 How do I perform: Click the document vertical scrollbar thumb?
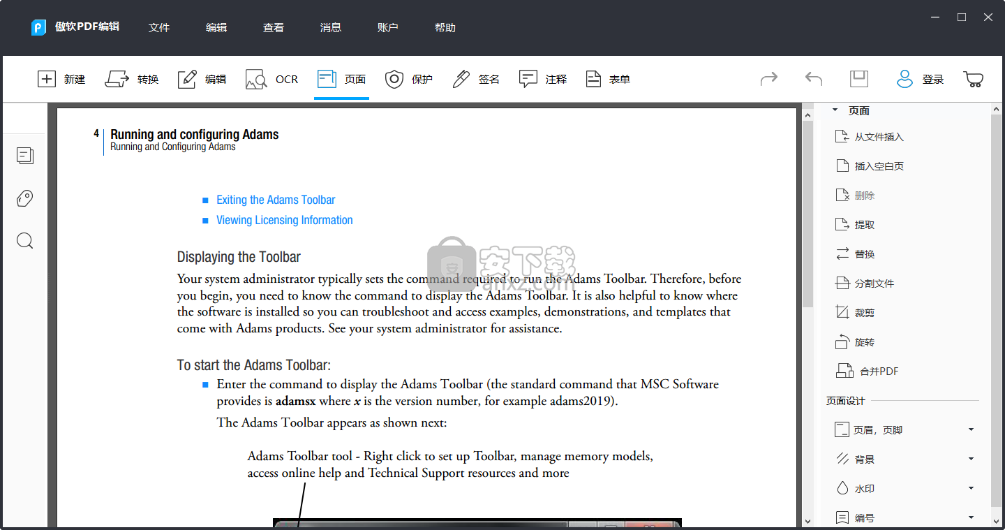click(x=807, y=213)
